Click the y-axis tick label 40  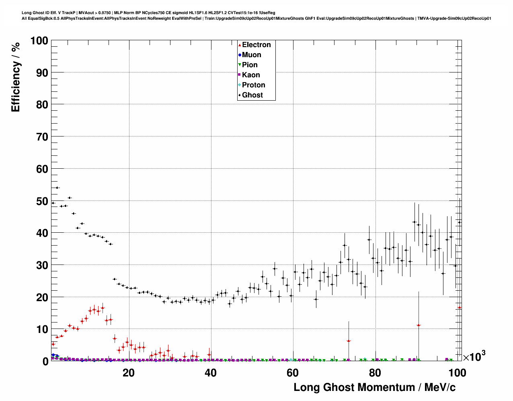tap(42, 233)
